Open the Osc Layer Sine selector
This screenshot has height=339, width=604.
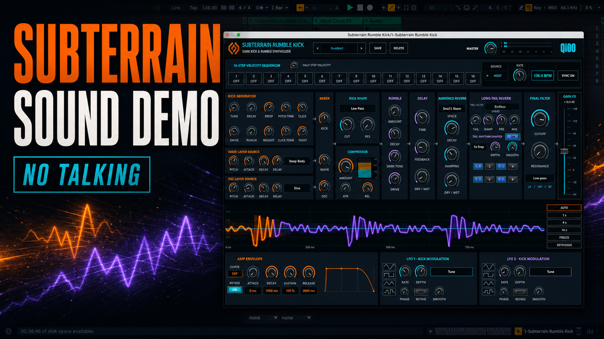click(x=297, y=188)
